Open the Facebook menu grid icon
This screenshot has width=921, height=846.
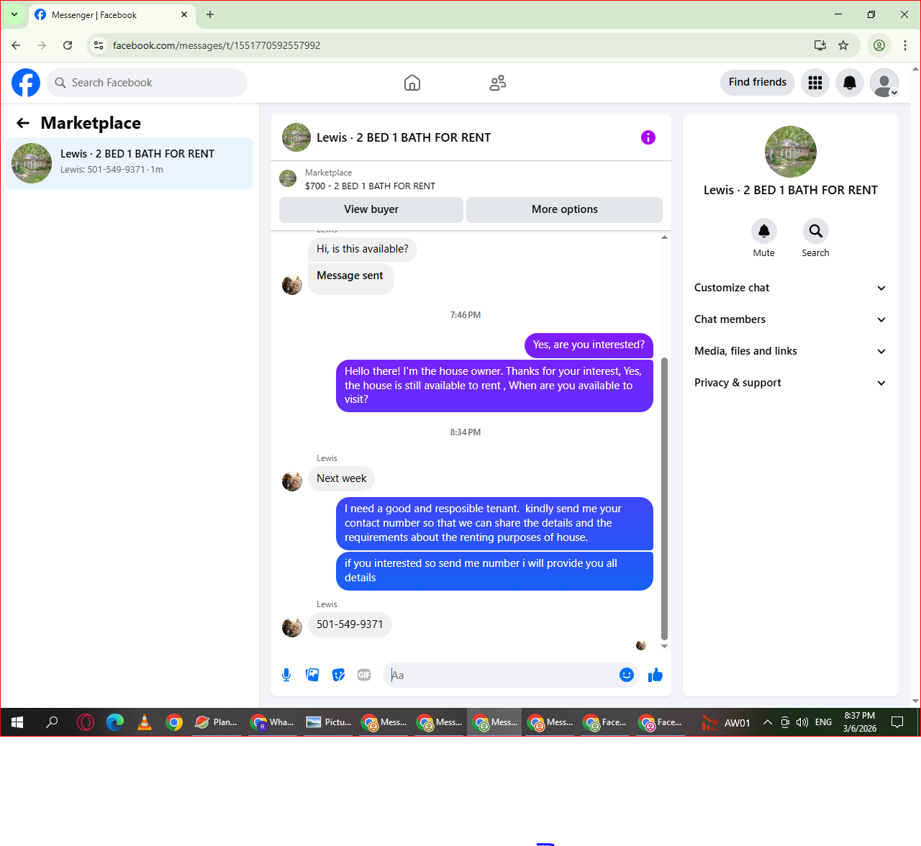815,83
